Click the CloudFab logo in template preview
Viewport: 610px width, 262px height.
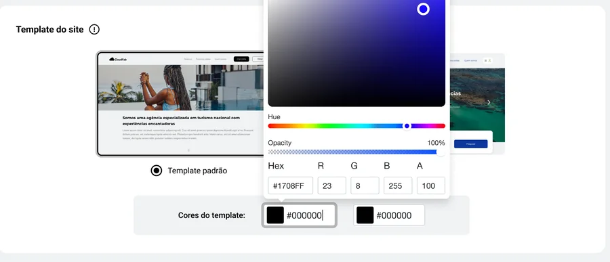point(118,59)
